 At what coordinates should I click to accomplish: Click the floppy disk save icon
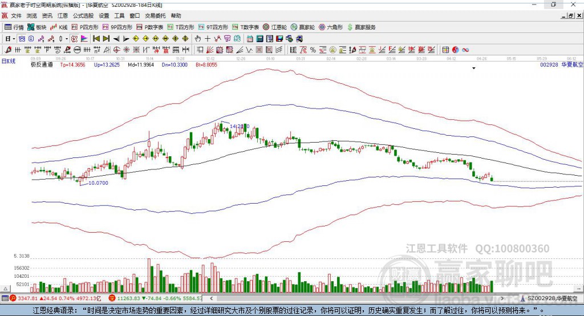click(x=279, y=38)
